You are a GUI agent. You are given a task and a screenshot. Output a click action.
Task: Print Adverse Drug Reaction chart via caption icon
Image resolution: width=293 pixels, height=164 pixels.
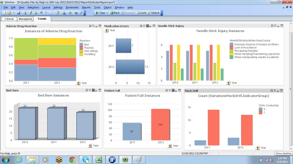pyautogui.click(x=90, y=26)
